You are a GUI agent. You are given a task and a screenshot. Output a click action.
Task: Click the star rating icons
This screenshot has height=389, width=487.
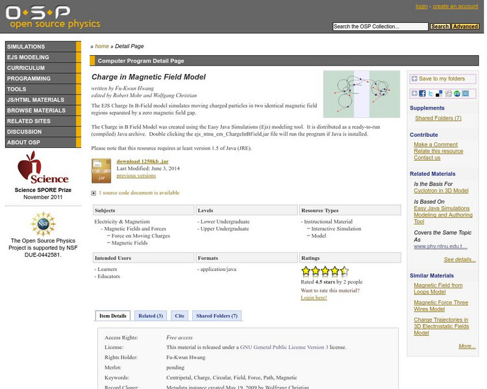point(325,271)
